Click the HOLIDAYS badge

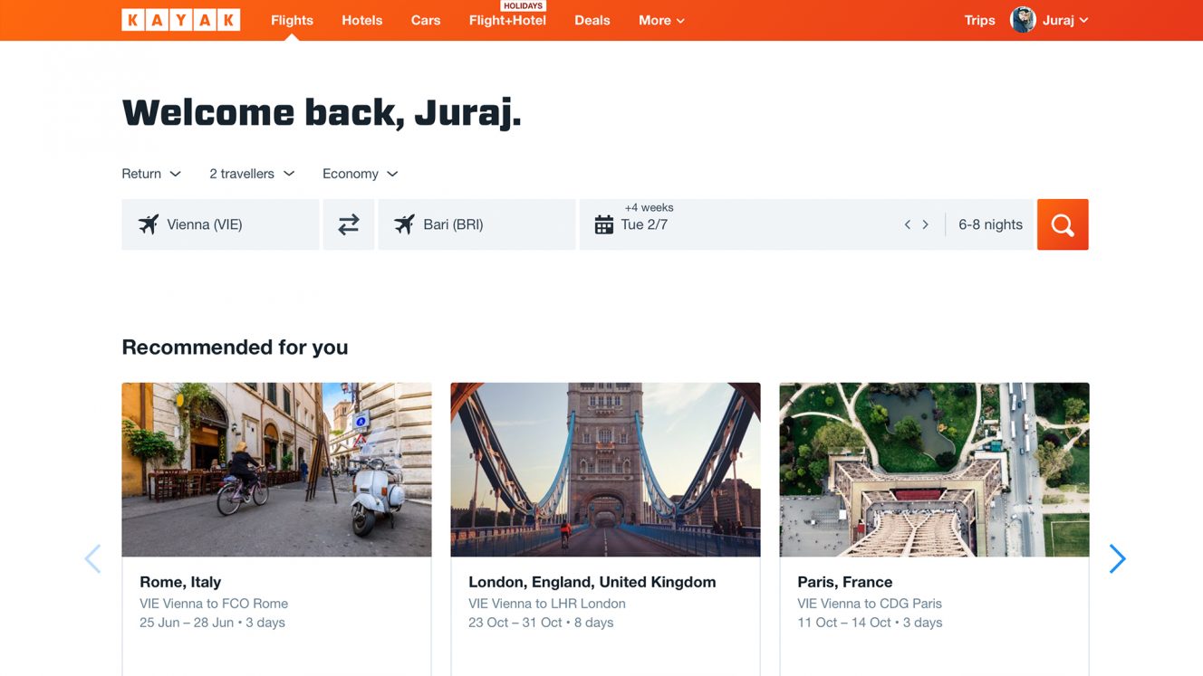click(x=523, y=5)
